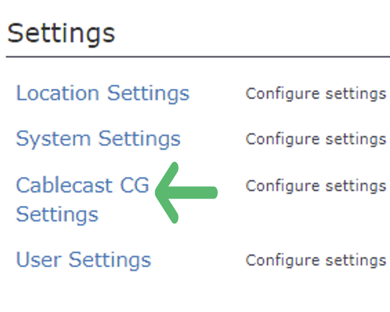Click the divider line under Settings heading
390x312 pixels.
click(195, 57)
